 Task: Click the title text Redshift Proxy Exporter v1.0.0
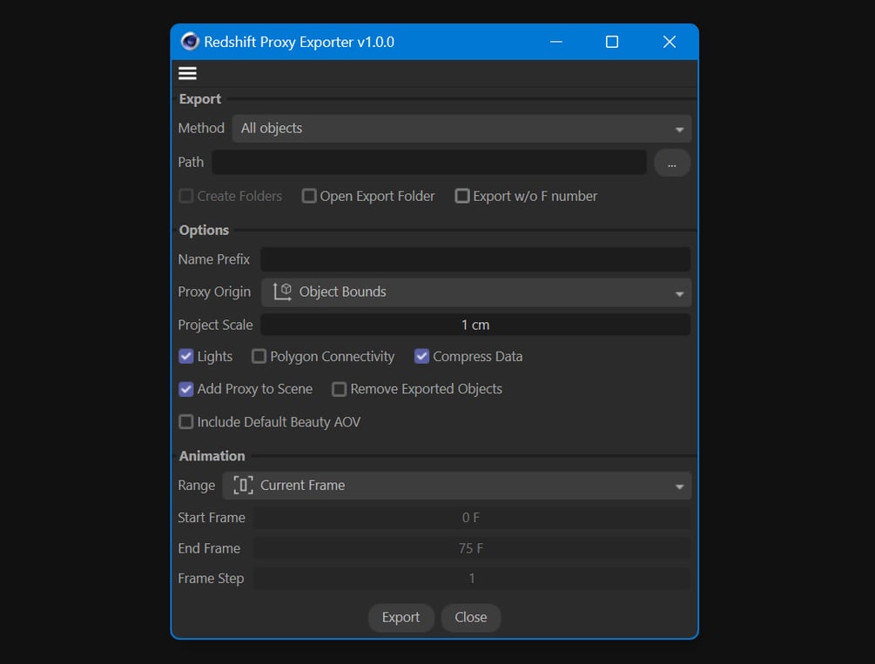(300, 42)
